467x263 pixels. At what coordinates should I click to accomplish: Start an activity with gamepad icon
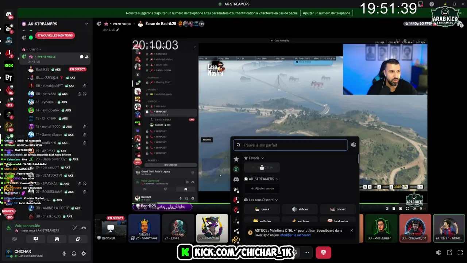[57, 239]
